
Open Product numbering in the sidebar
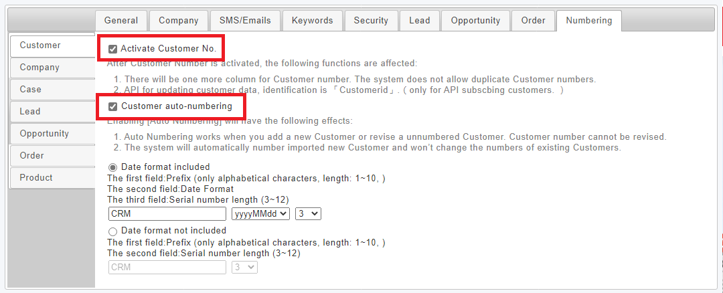tap(51, 178)
